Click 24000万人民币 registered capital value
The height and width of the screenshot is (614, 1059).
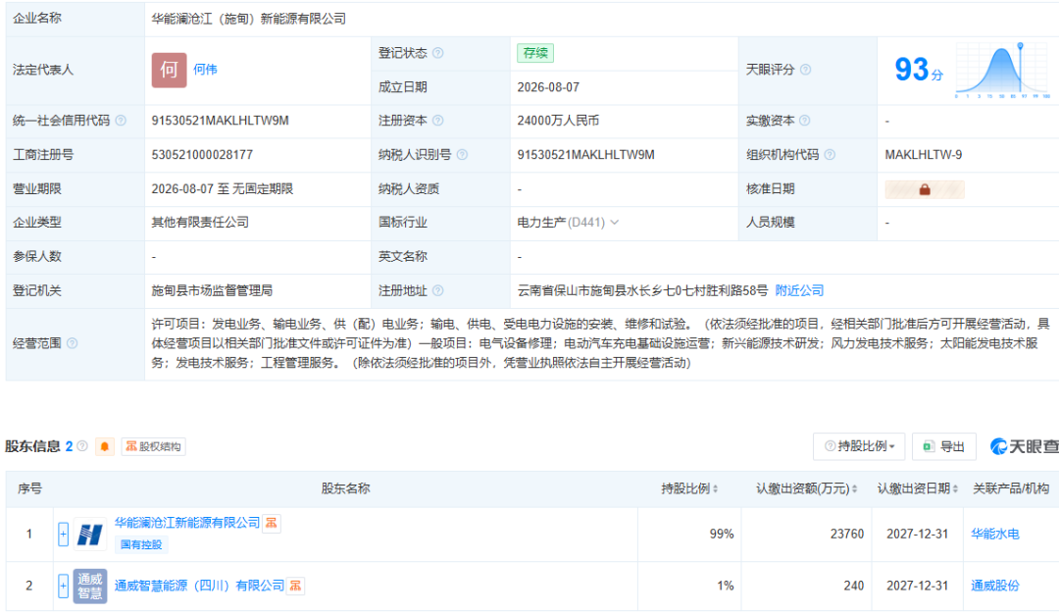tap(558, 121)
